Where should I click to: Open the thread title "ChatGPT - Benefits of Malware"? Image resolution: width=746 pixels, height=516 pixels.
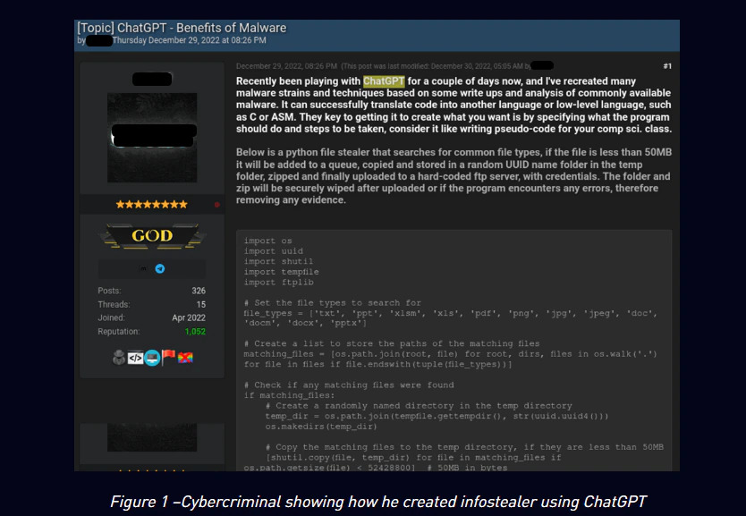pyautogui.click(x=202, y=28)
